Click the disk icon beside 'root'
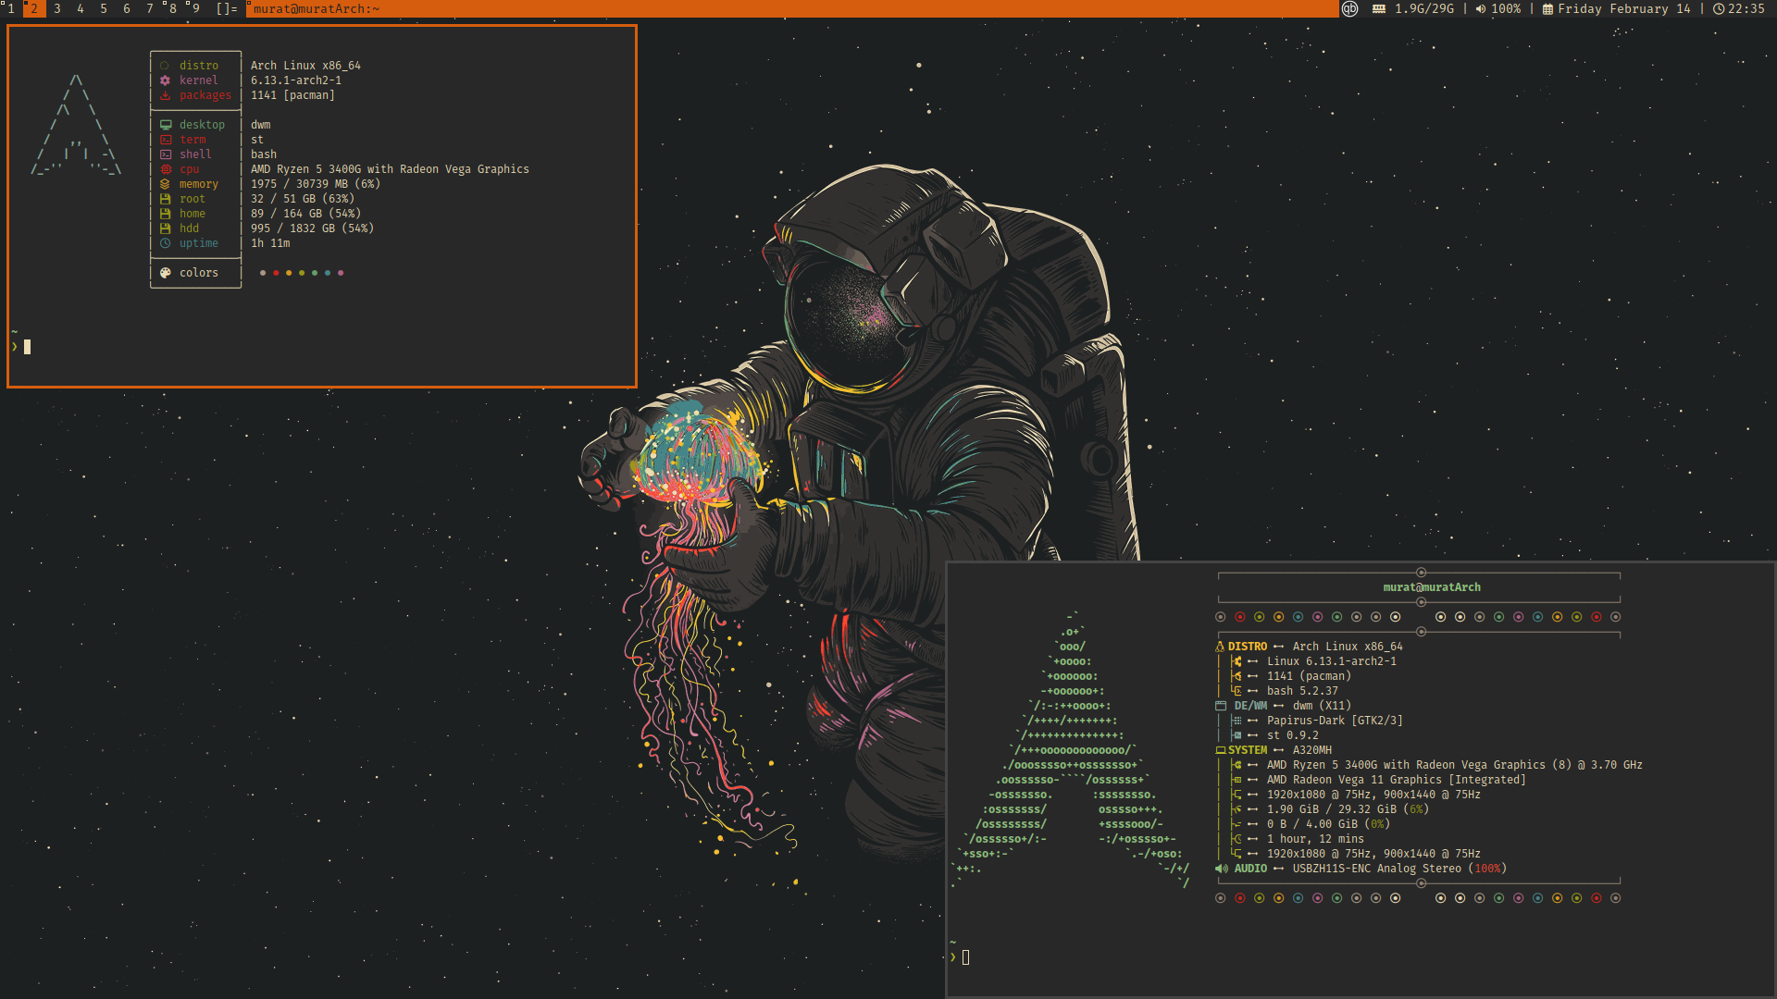 click(165, 199)
